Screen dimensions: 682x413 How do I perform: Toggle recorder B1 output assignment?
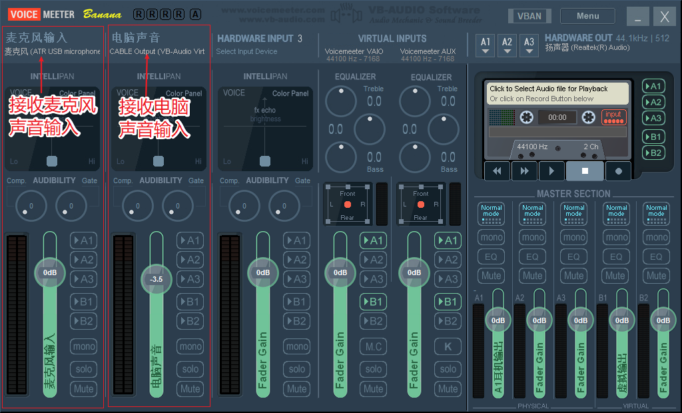(x=653, y=137)
